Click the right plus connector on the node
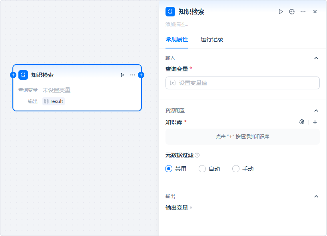Image resolution: width=327 pixels, height=236 pixels. pos(141,75)
